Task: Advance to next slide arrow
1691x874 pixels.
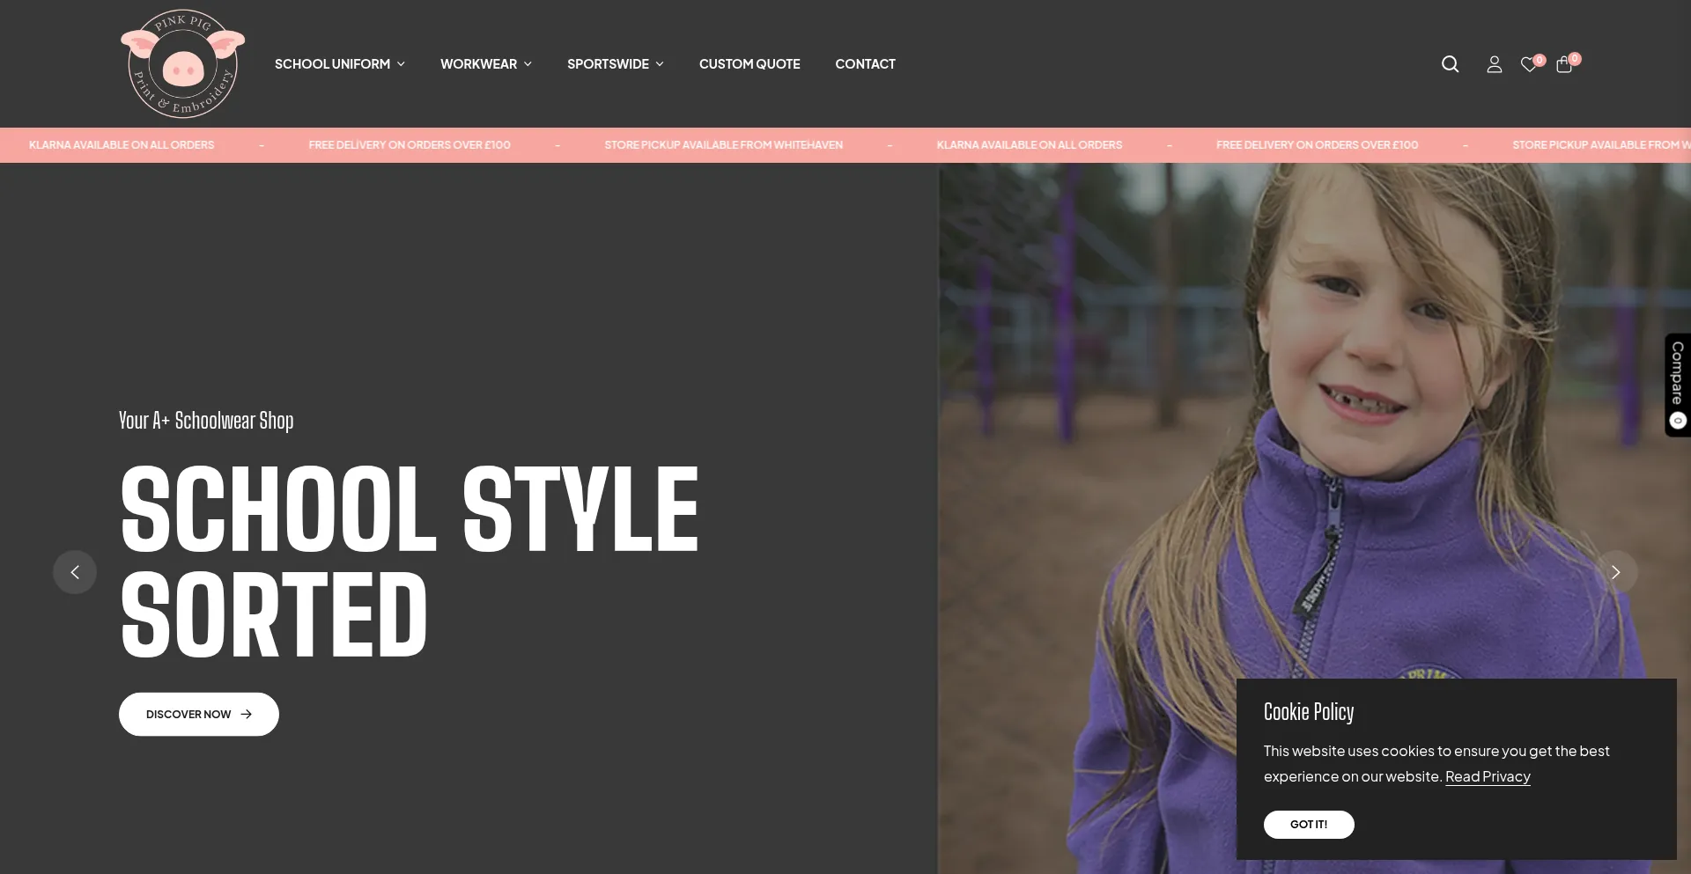Action: (x=1615, y=572)
